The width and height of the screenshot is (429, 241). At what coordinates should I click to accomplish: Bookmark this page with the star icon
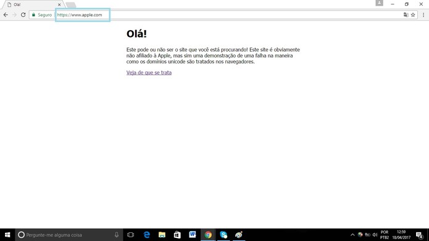pyautogui.click(x=413, y=15)
